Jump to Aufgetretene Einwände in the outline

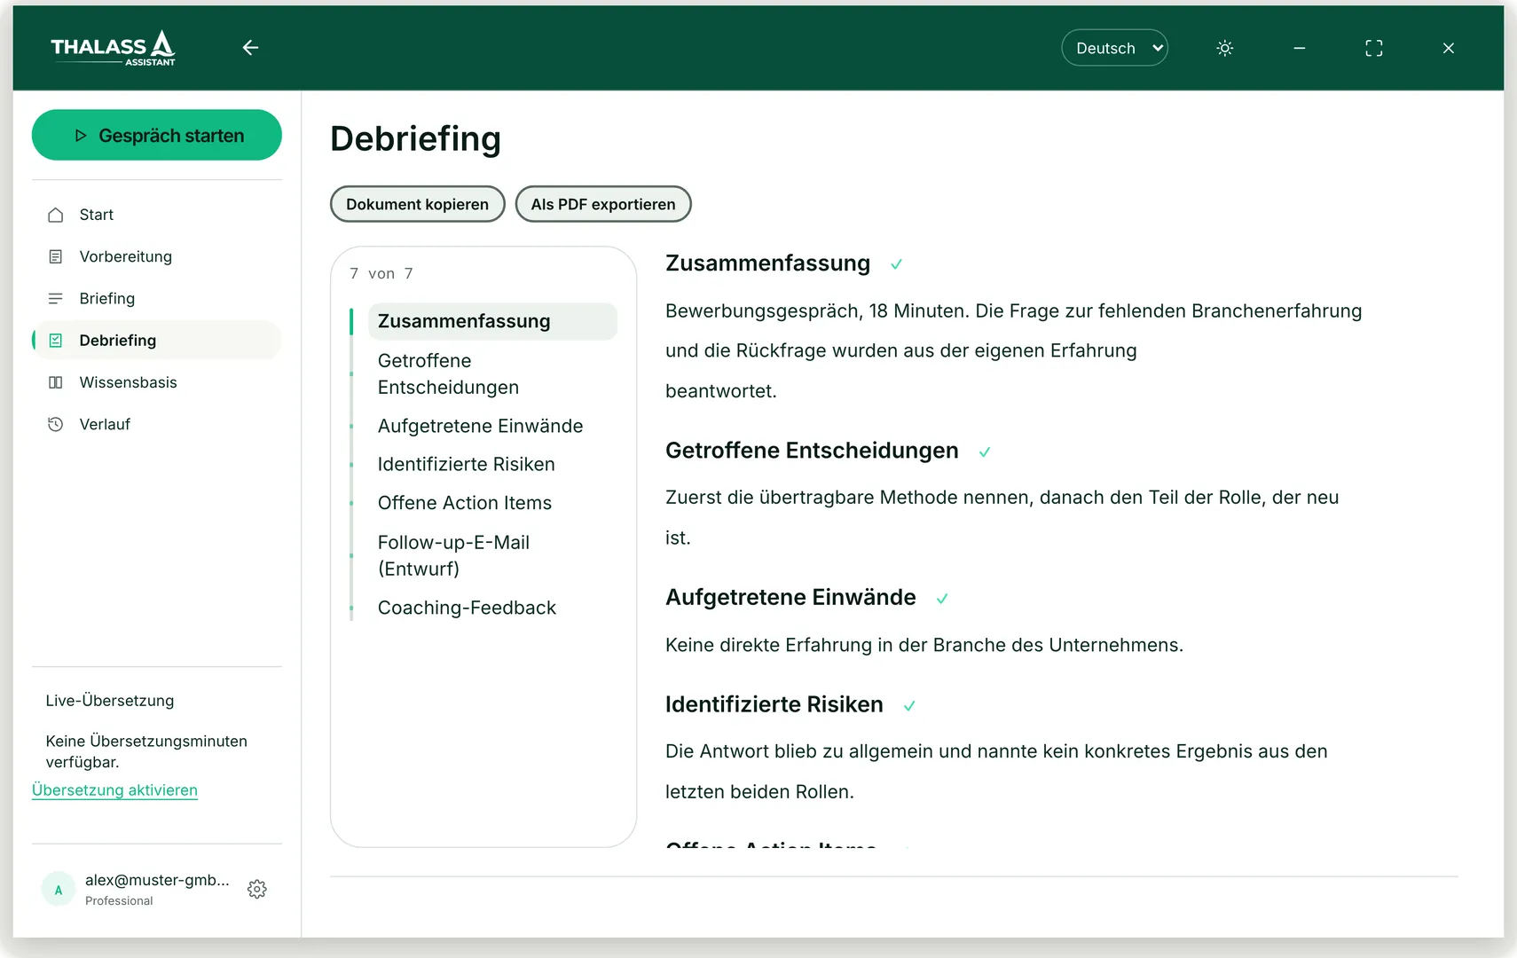click(492, 426)
